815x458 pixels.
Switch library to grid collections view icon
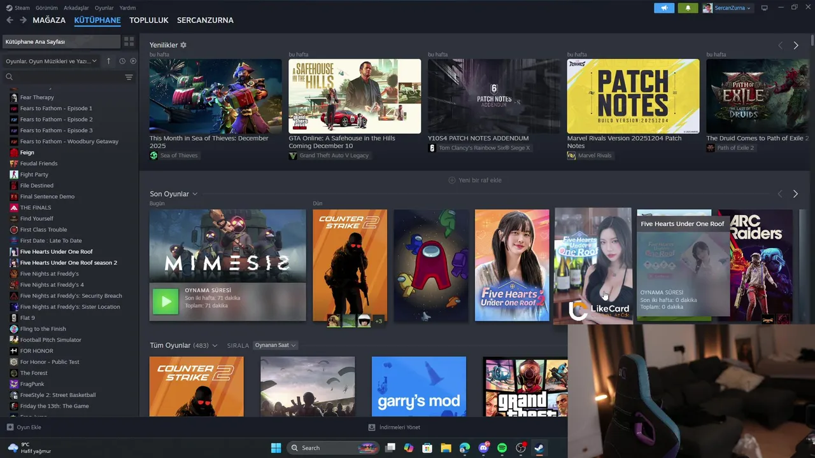129,41
